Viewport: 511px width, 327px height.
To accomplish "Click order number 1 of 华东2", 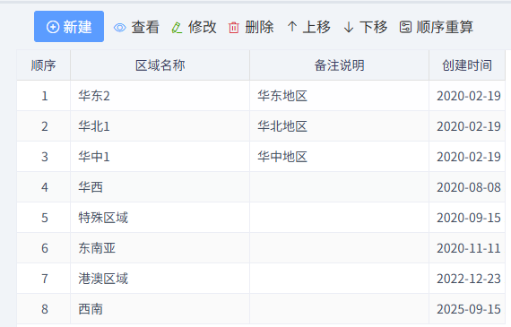I will pos(45,96).
